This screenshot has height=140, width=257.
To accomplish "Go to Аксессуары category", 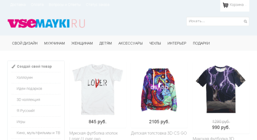I will (x=130, y=43).
